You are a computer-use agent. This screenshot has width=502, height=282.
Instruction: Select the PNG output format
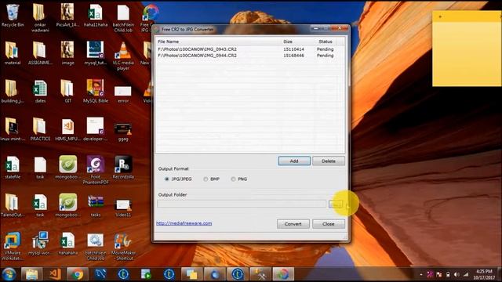tap(238, 179)
